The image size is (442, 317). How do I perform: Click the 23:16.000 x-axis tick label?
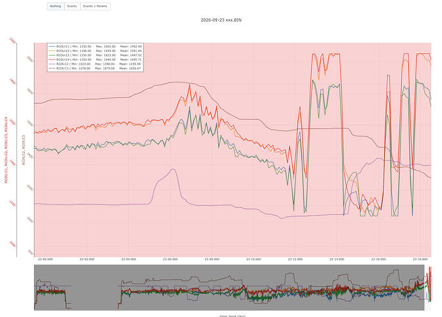click(379, 259)
